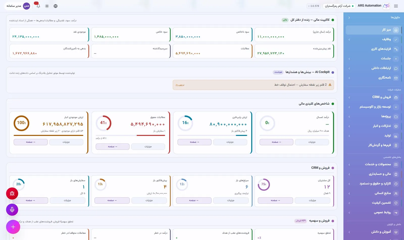This screenshot has height=240, width=404.
Task: Collapse the ماژول‌ها sidebar header chevron
Action: 349,18
